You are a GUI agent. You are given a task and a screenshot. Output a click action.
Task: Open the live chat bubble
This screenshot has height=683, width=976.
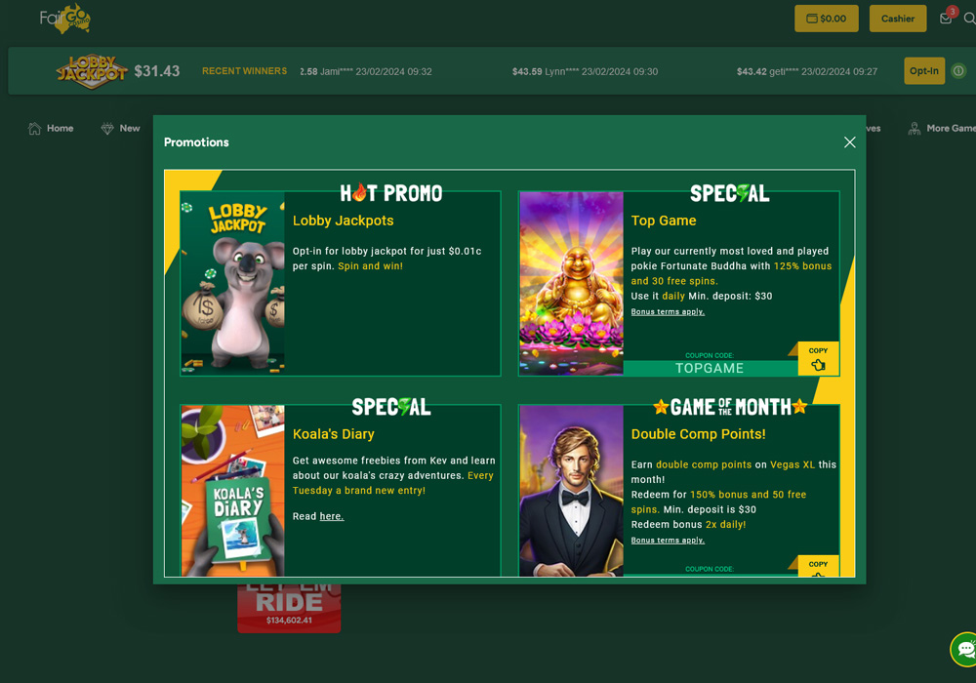[x=963, y=650]
